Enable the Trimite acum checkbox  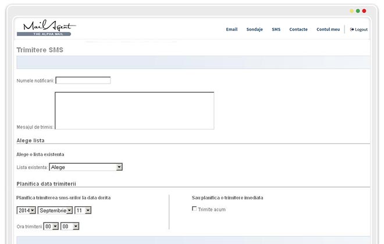click(x=194, y=209)
